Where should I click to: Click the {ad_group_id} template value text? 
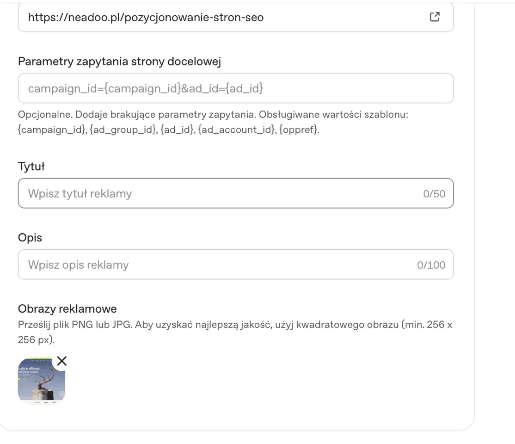[x=123, y=129]
